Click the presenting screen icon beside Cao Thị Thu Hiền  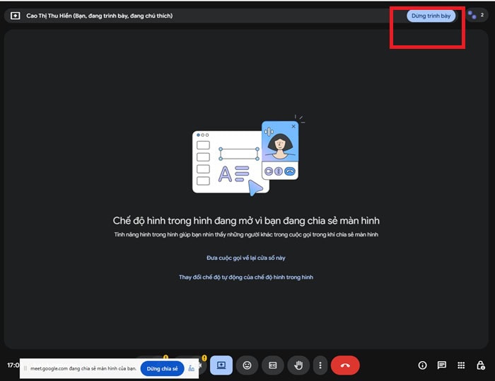[x=15, y=16]
